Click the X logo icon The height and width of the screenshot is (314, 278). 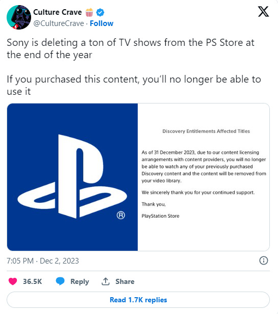263,12
